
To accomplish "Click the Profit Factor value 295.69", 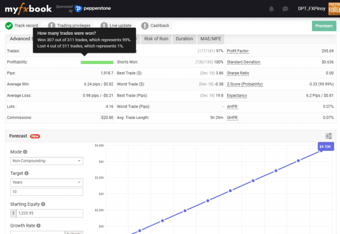I will (x=327, y=51).
